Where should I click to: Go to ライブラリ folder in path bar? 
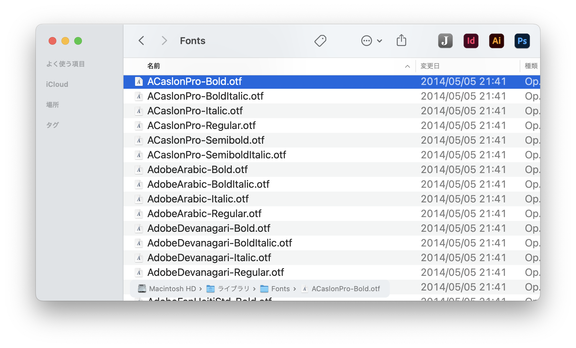(x=233, y=289)
